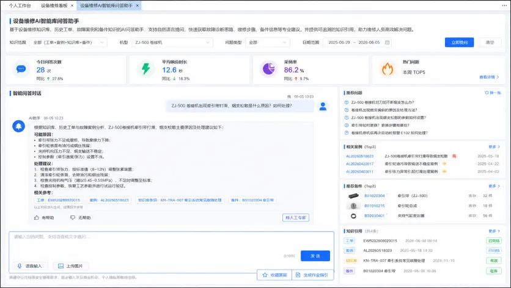Open spare part link B01010215
Viewport: 511px width, 288px height.
pos(375,206)
